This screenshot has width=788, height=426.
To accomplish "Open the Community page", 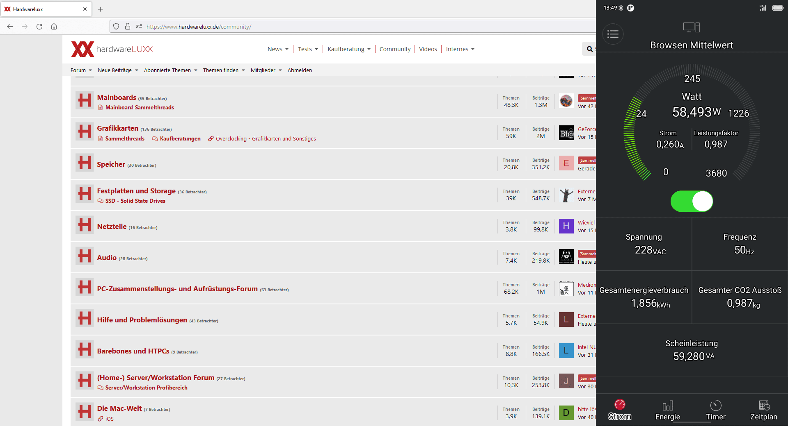I will click(x=395, y=49).
